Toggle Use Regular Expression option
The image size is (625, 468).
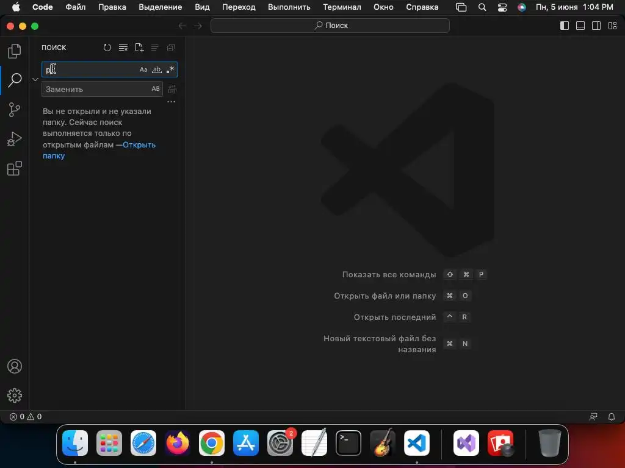[x=170, y=69]
